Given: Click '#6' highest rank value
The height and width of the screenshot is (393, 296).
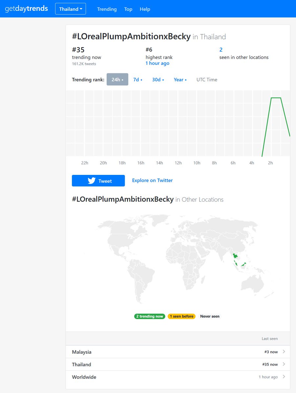Looking at the screenshot, I should (149, 50).
